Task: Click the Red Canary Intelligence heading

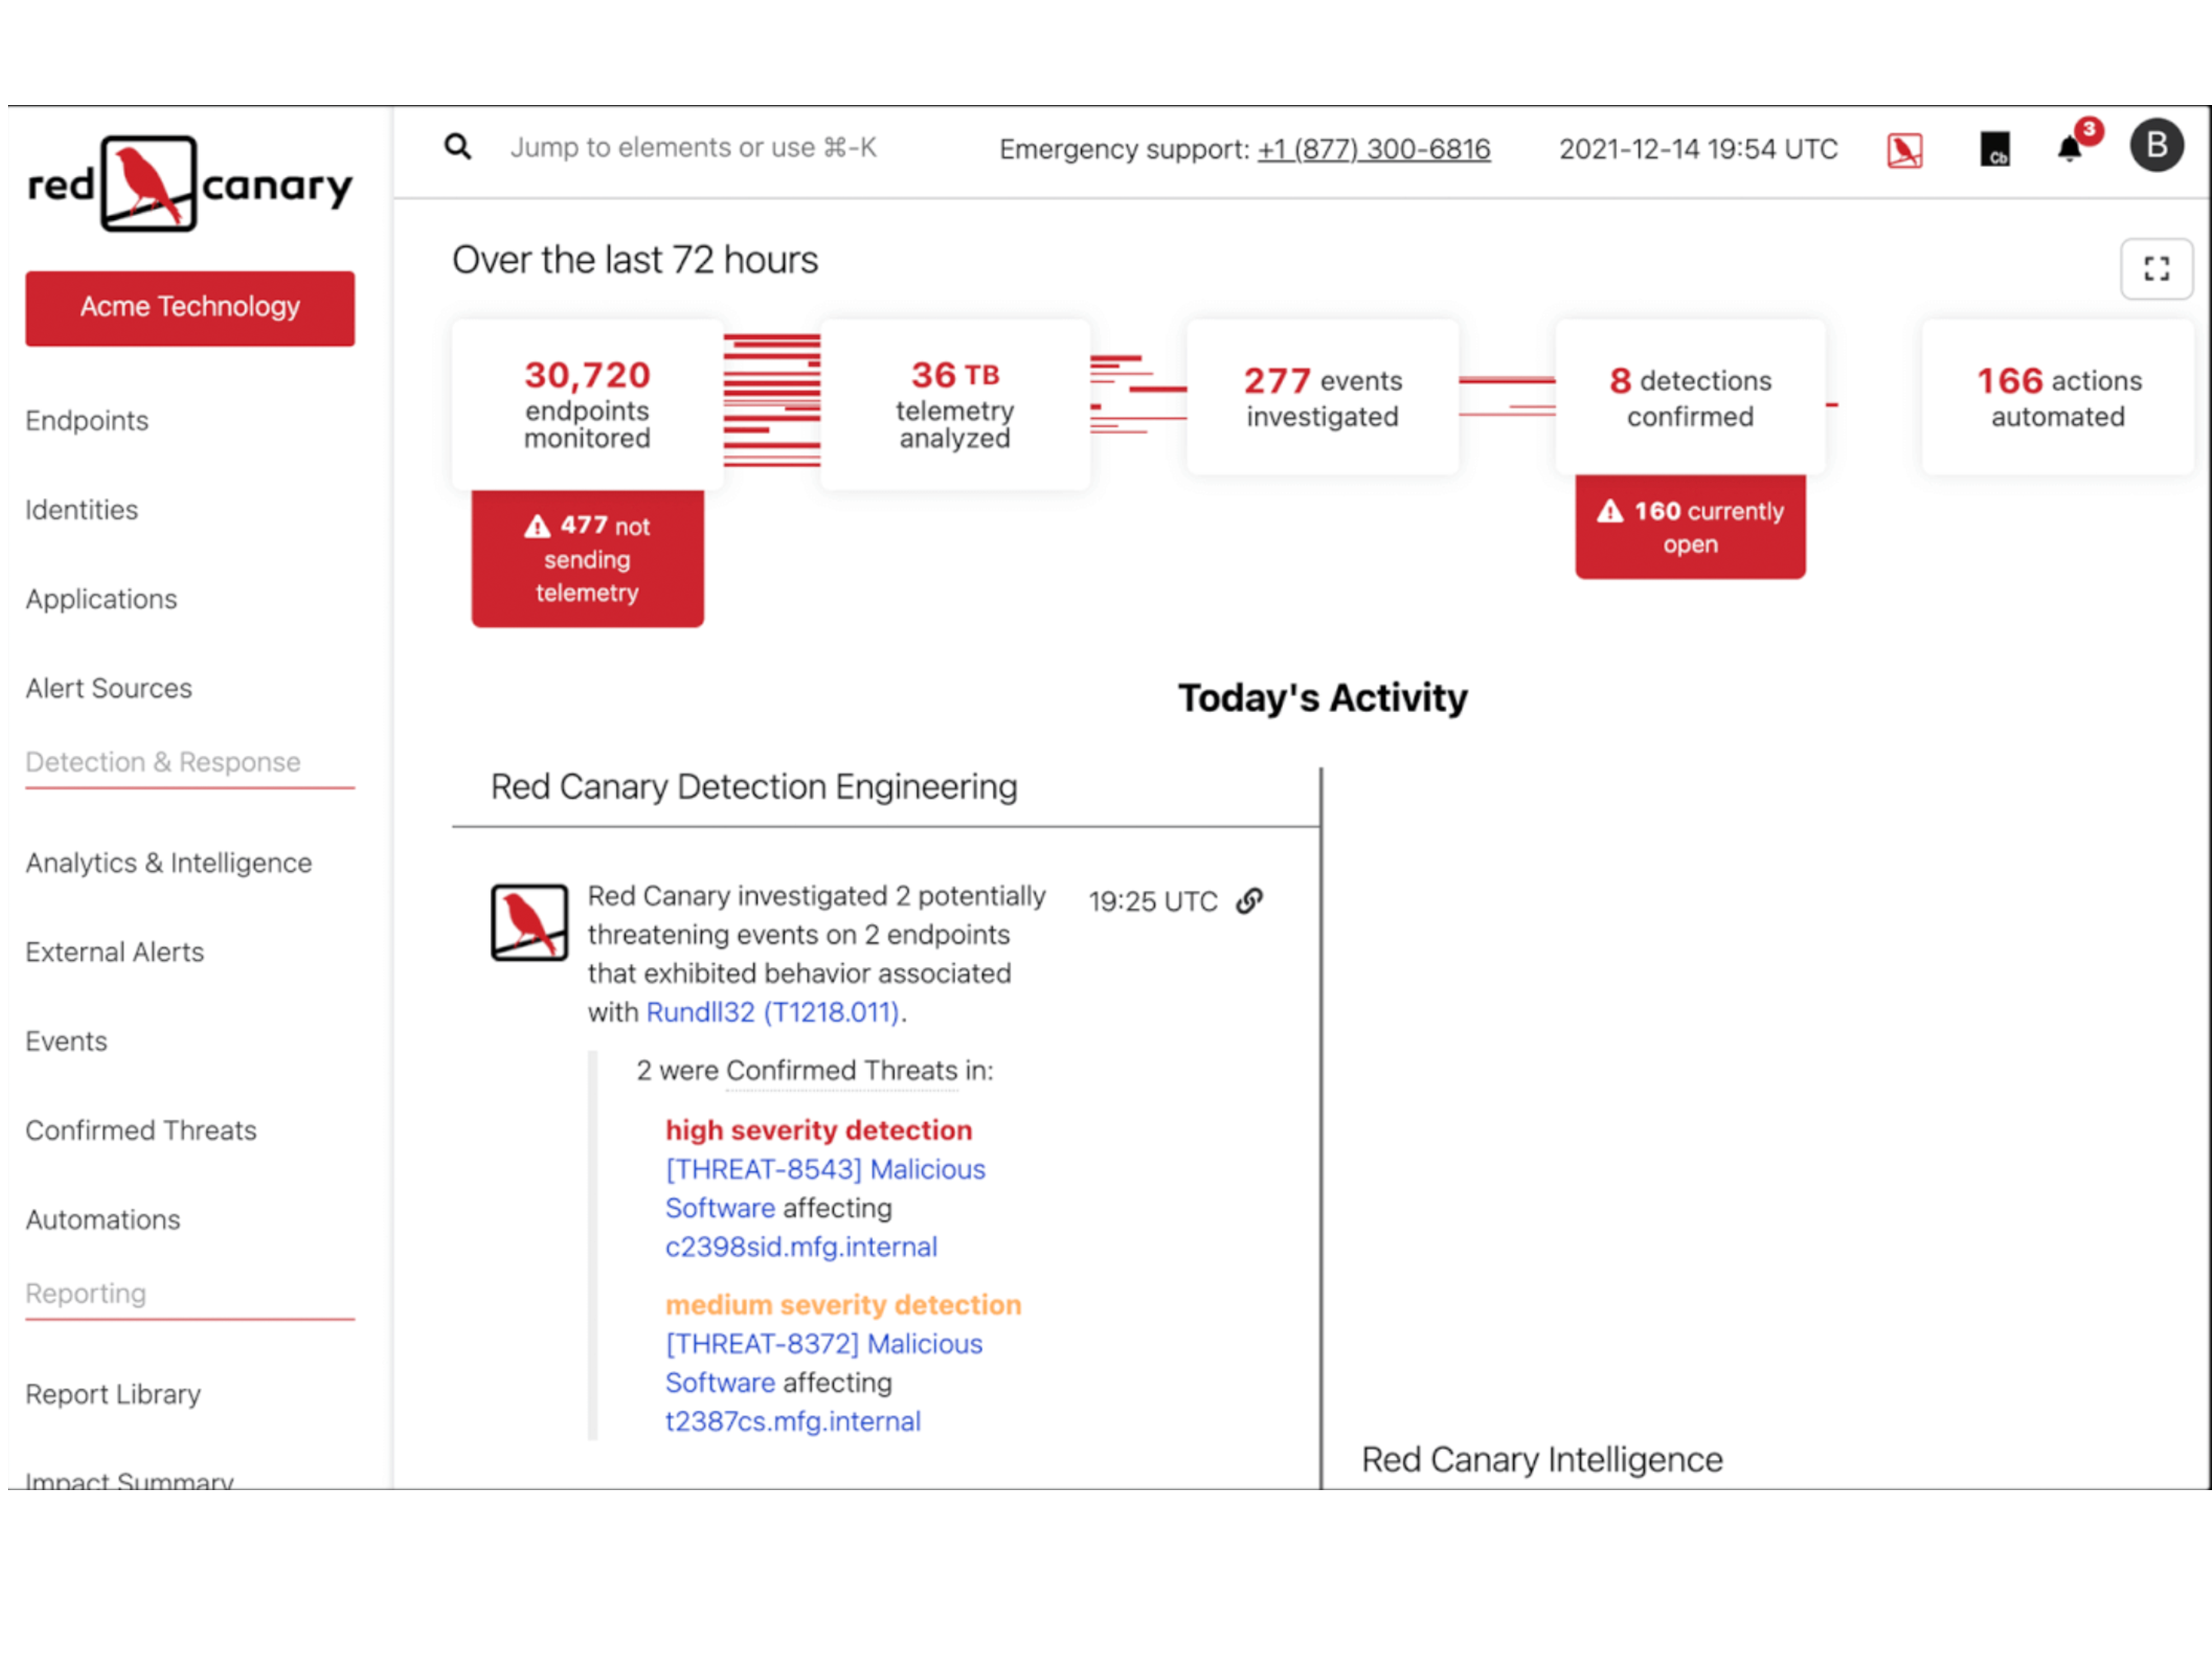Action: coord(1542,1460)
